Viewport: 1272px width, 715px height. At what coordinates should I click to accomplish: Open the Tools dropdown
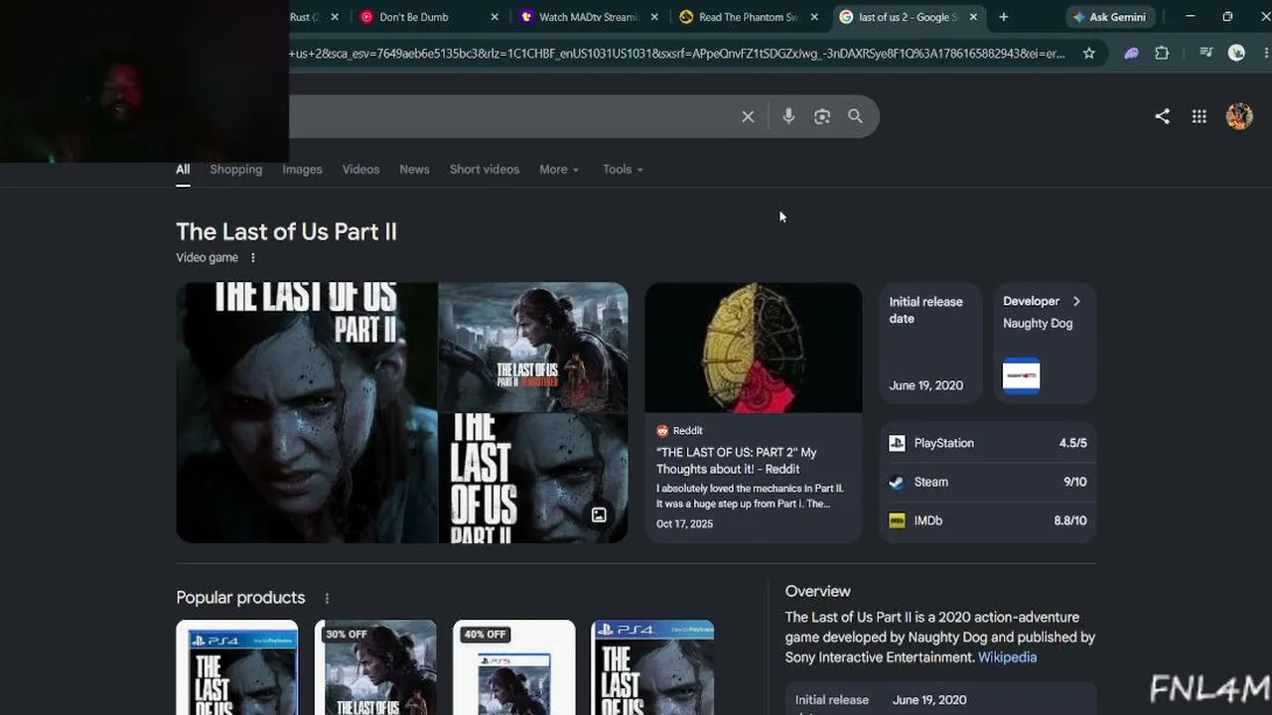(623, 170)
